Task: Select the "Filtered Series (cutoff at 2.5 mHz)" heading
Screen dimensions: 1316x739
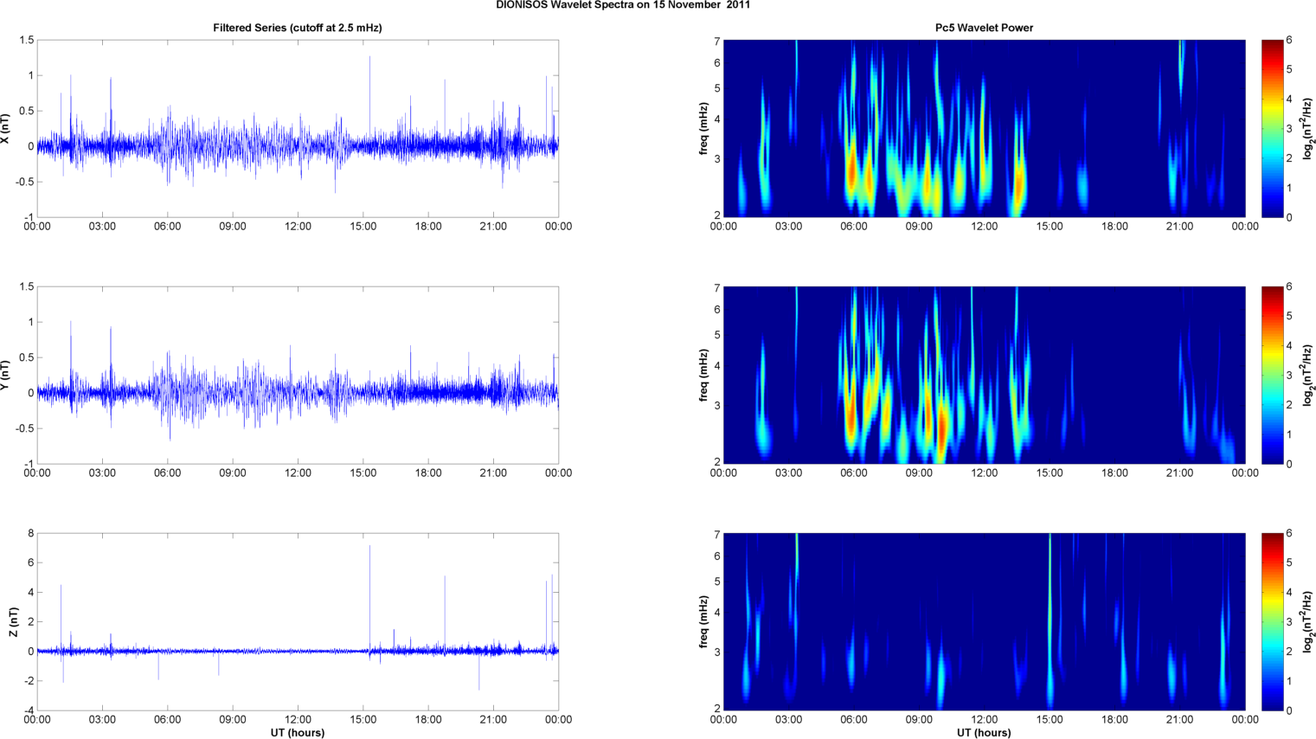Action: [x=298, y=28]
